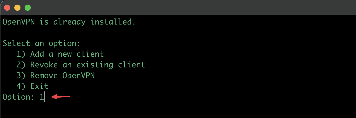Click the red close window button
The width and height of the screenshot is (356, 118).
point(7,8)
